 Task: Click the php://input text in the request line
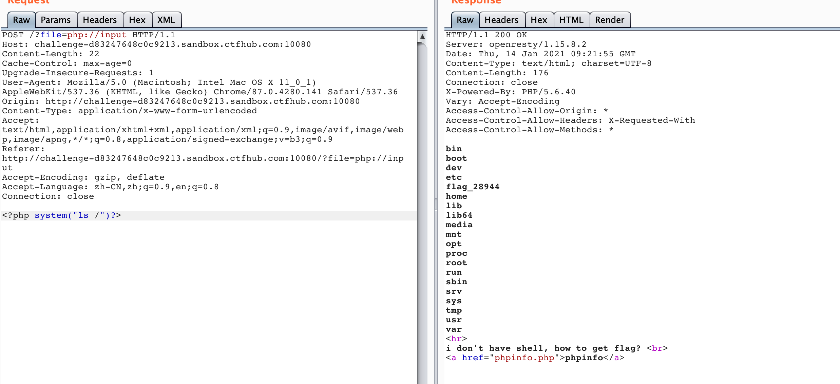point(97,35)
